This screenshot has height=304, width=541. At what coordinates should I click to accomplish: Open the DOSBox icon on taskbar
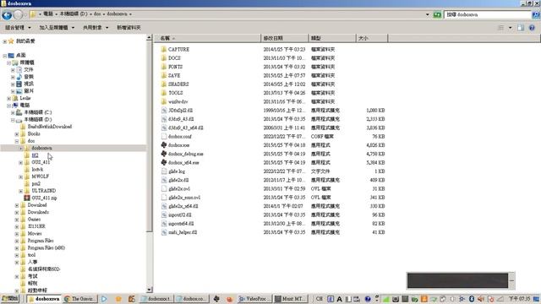click(216, 299)
